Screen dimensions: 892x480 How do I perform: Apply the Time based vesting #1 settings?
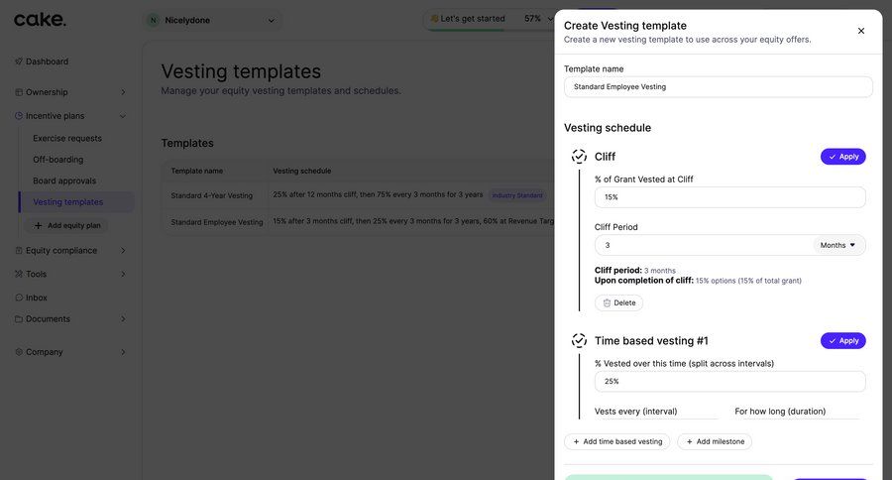pyautogui.click(x=842, y=341)
